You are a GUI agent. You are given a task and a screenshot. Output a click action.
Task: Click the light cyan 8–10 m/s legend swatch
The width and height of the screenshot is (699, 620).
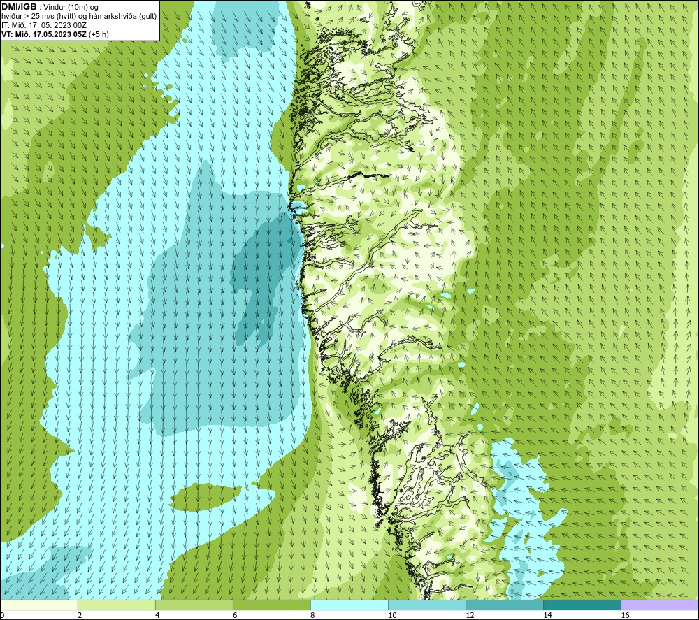pos(349,605)
